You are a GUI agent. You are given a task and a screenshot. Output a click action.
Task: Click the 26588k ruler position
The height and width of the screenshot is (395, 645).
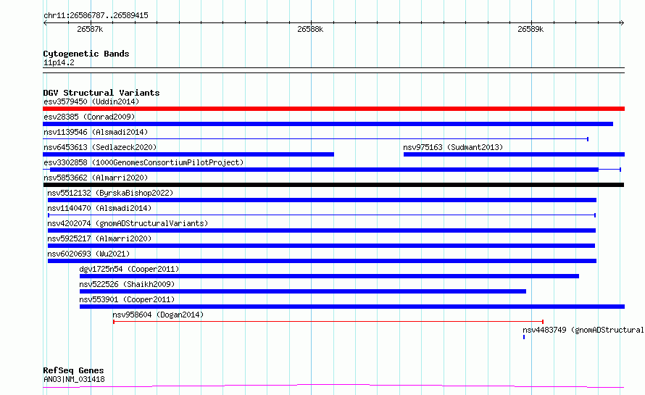310,29
